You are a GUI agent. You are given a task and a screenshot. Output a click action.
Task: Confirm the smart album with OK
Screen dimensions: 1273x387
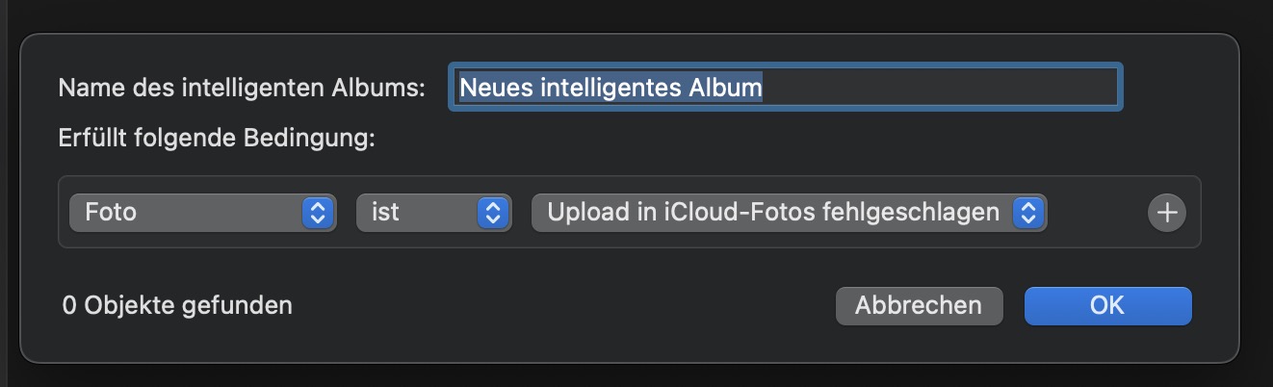1107,306
